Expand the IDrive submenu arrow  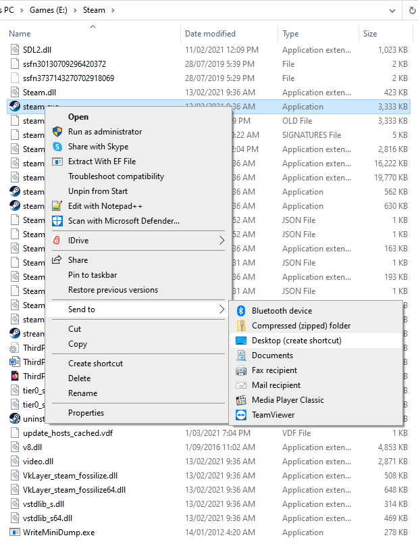(x=222, y=241)
